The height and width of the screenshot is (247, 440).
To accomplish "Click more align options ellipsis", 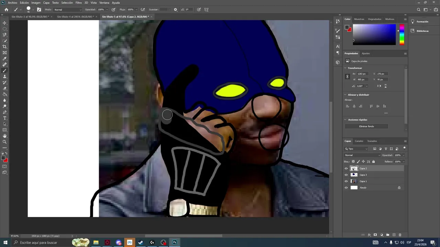I will [386, 113].
